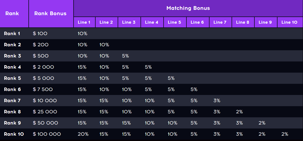Click the Line 5 column header

click(x=174, y=22)
